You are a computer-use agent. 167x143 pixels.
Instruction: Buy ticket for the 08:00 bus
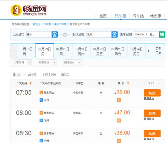152,113
